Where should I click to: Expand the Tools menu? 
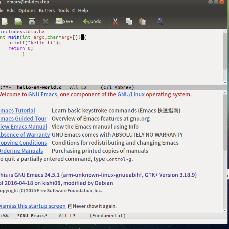pyautogui.click(x=63, y=11)
